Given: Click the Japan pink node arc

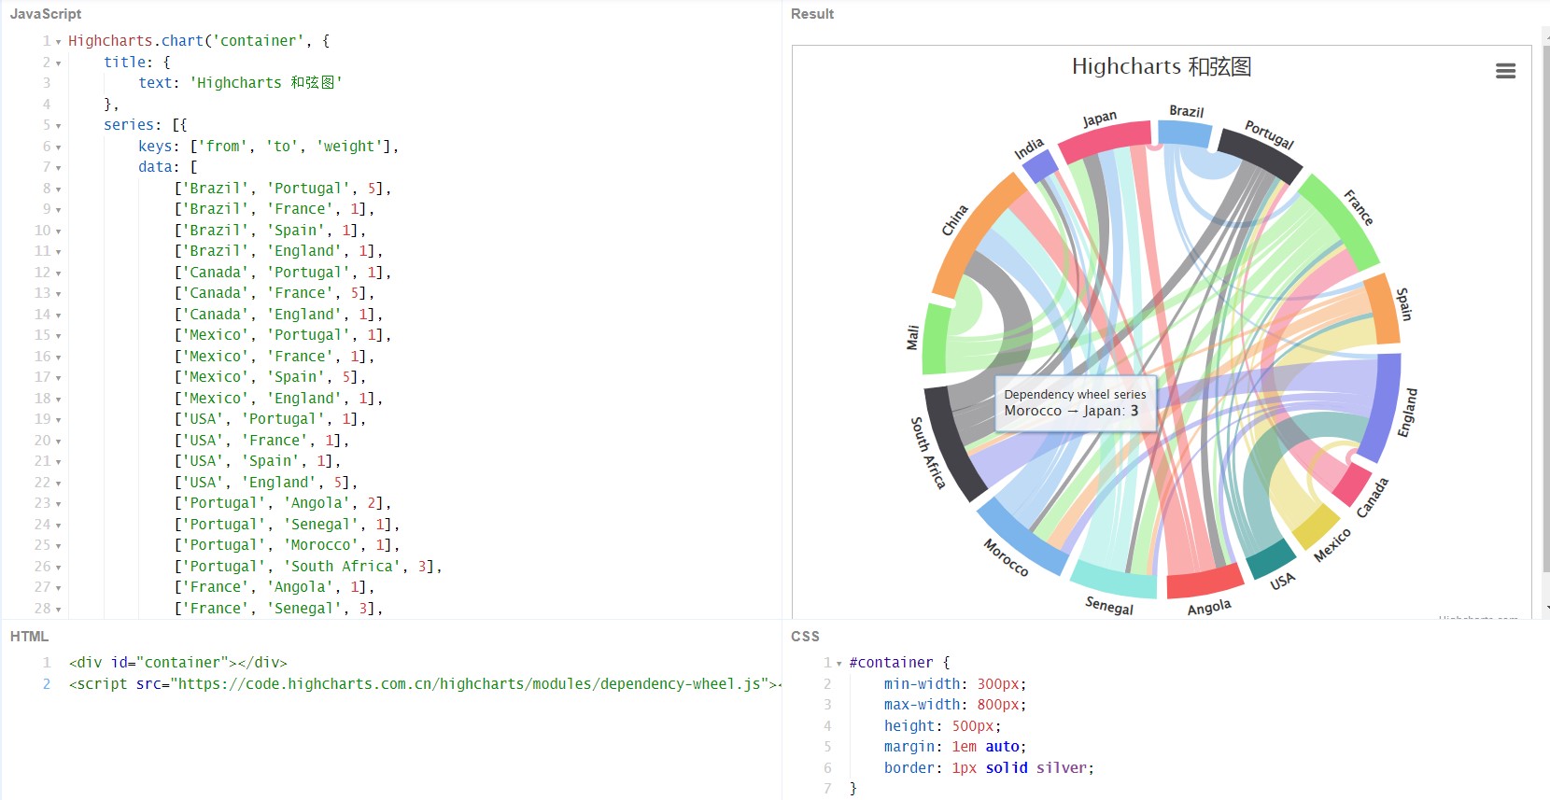Looking at the screenshot, I should [x=1104, y=142].
